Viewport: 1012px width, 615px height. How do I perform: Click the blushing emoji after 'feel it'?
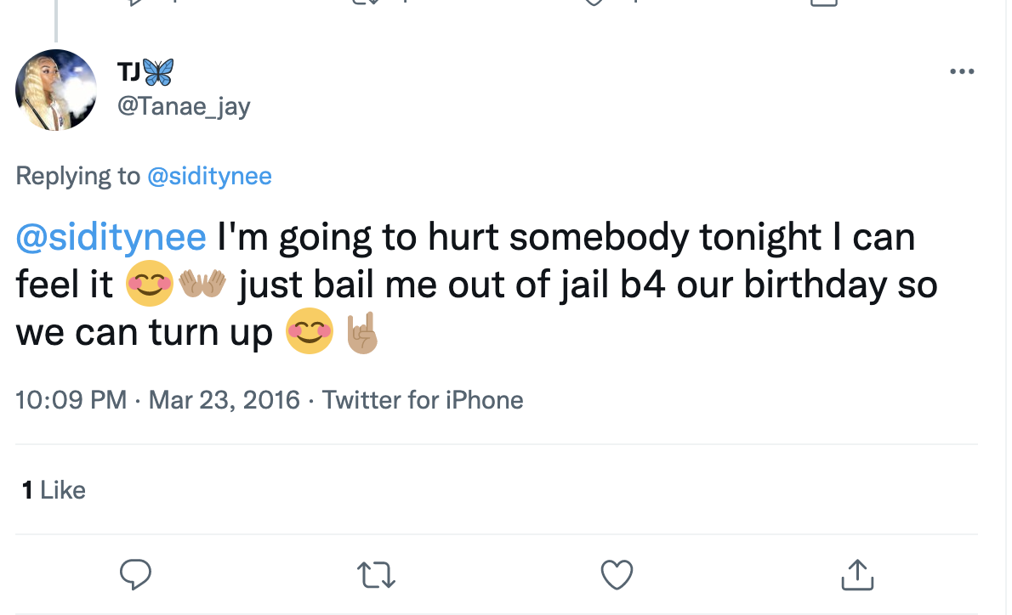(x=150, y=285)
